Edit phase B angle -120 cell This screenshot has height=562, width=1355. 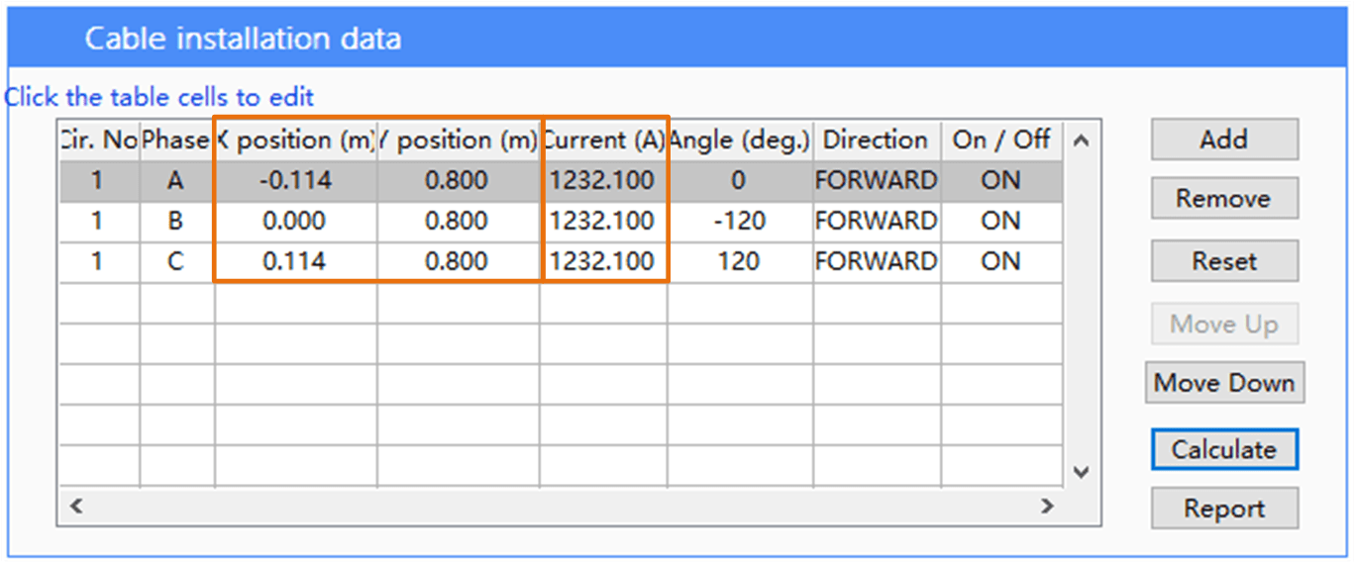(x=740, y=221)
